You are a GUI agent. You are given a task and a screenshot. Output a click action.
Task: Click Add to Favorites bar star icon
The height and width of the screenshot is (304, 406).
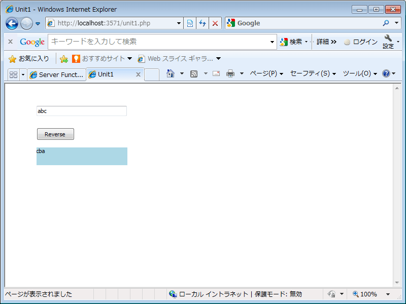tap(64, 59)
